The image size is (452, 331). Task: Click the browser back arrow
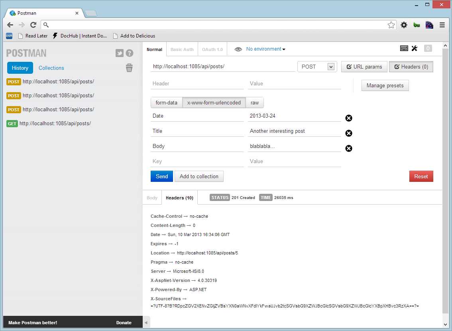(x=10, y=25)
